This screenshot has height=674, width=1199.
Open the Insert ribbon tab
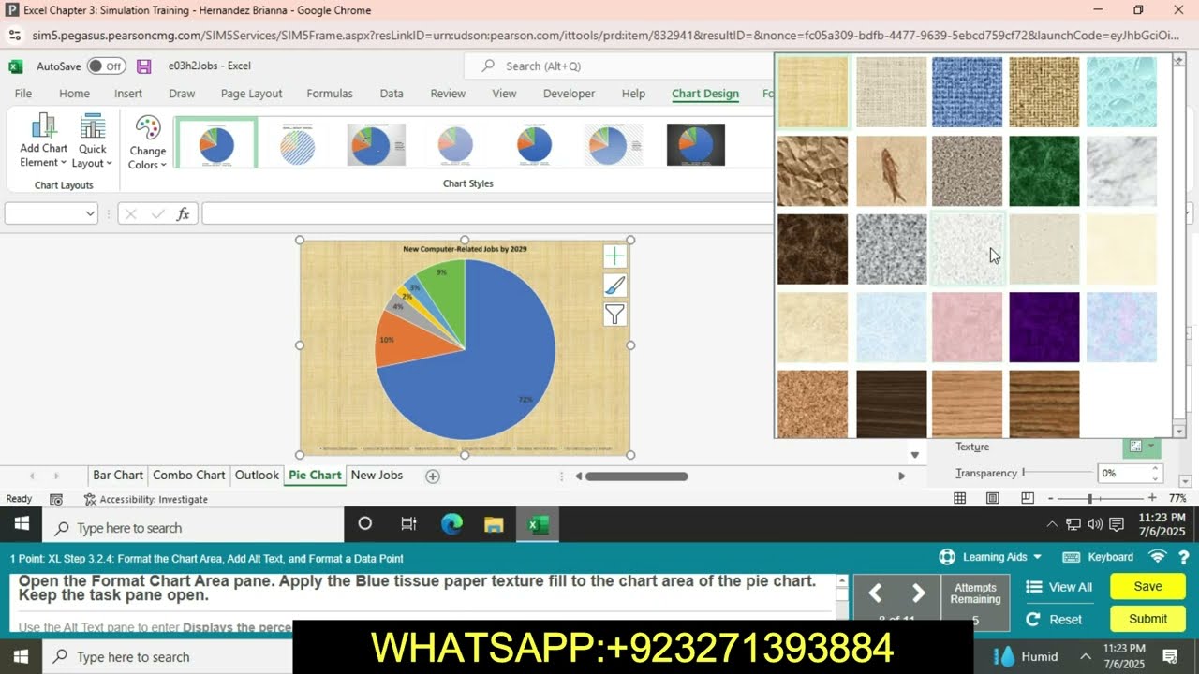pos(128,94)
